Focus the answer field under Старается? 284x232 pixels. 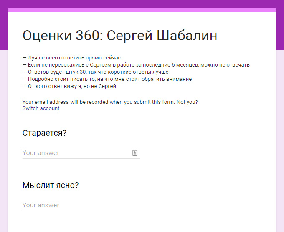(81, 153)
